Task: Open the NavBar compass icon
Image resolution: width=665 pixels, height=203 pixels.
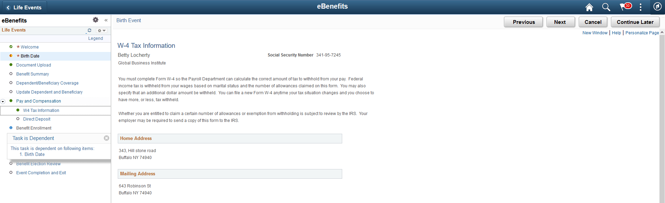Action: tap(657, 7)
